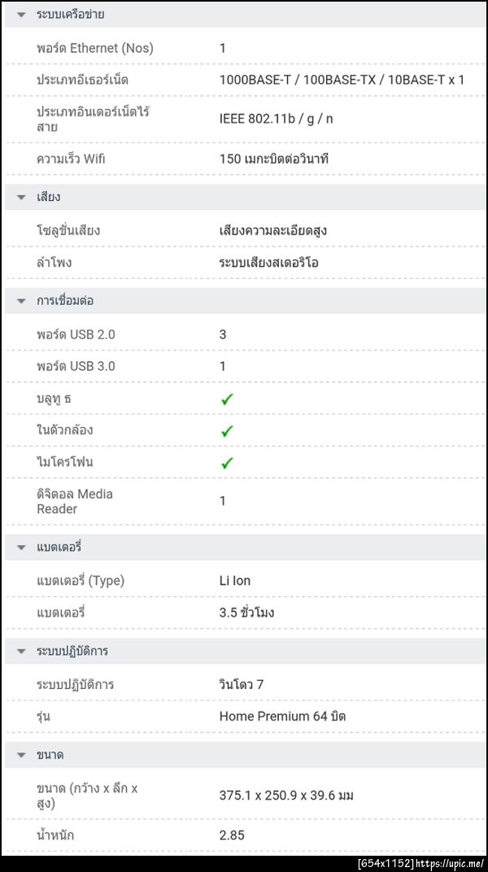The height and width of the screenshot is (872, 488).
Task: Click the IEEE 802.11b / g / n value
Action: pyautogui.click(x=276, y=119)
